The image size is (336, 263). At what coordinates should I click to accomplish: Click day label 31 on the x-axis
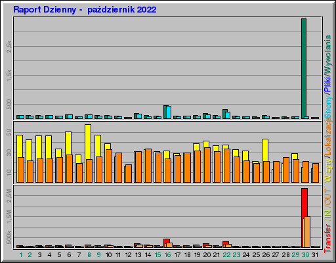[x=315, y=255]
